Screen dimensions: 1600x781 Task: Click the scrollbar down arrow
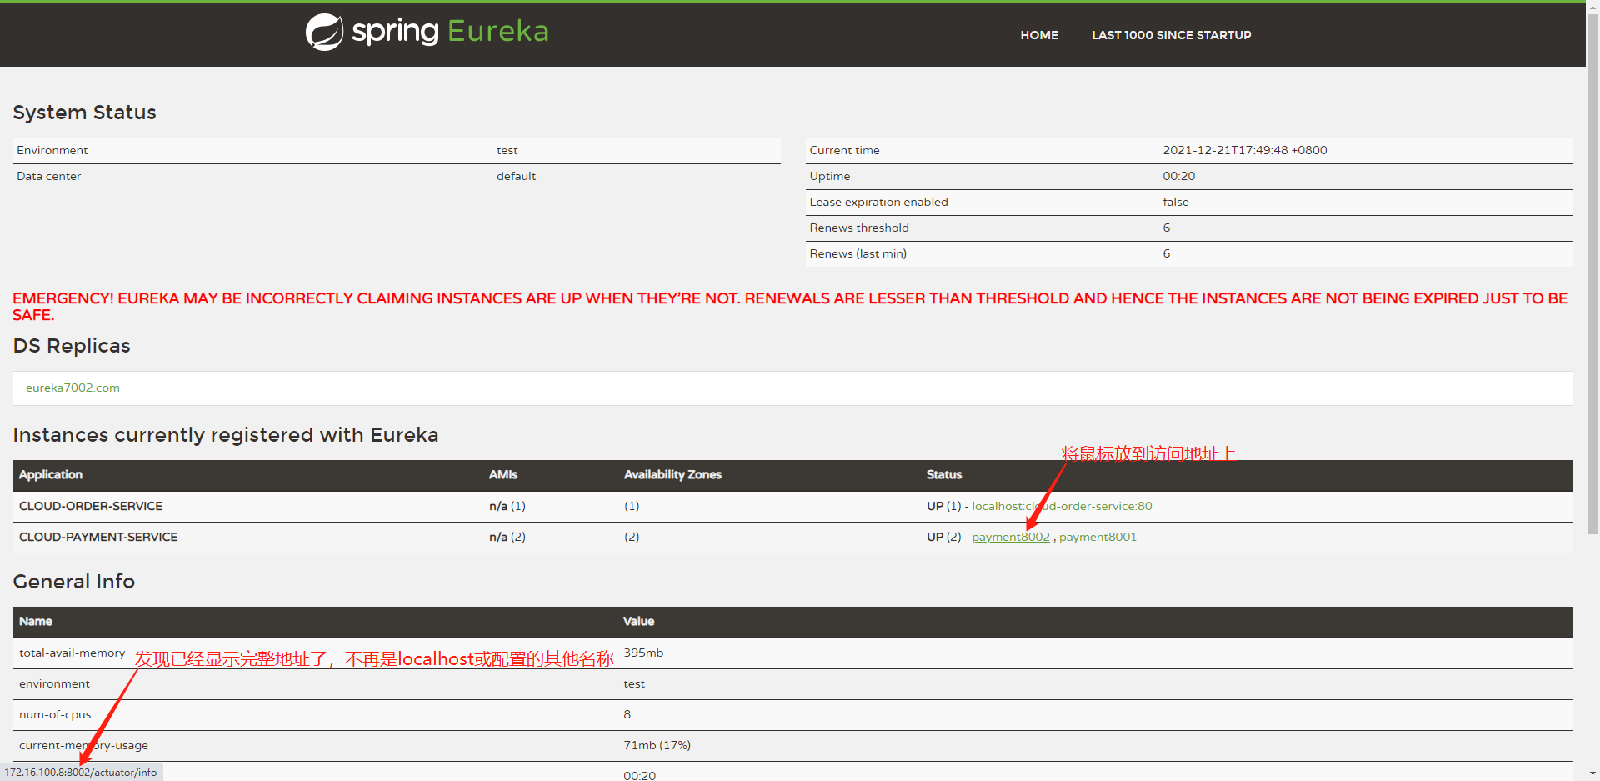(1592, 773)
